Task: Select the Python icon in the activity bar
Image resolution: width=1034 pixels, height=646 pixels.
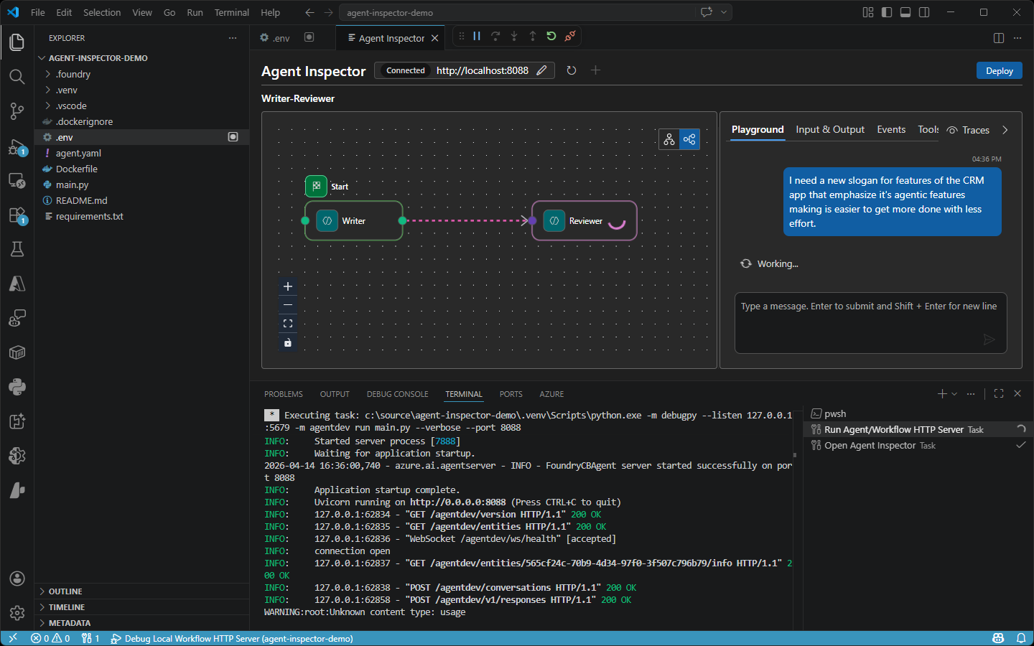Action: (x=17, y=387)
